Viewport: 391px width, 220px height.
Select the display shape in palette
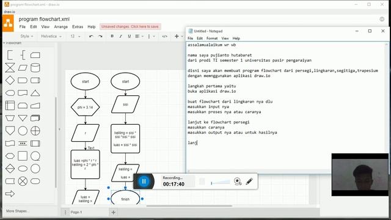[x=10, y=93]
